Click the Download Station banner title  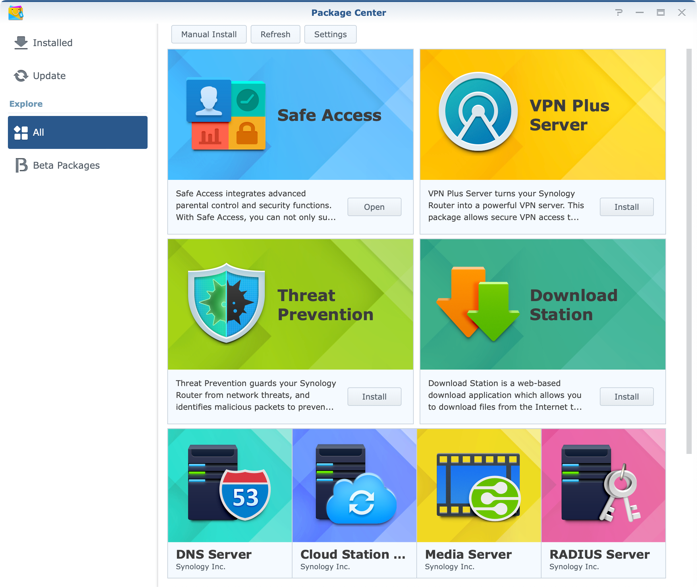point(573,305)
